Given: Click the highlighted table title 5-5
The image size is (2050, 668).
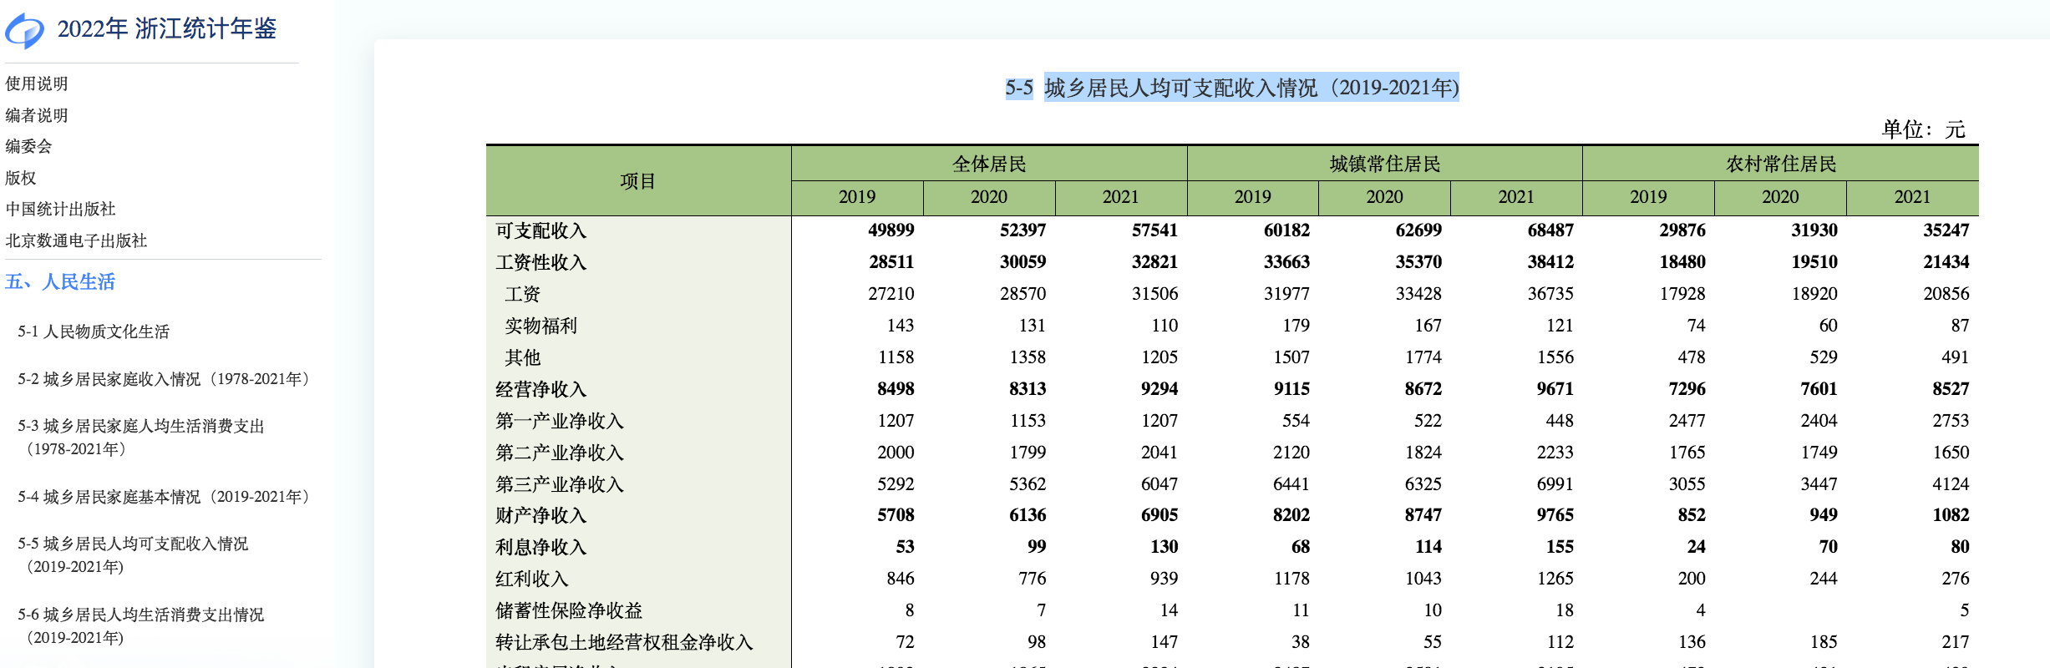Looking at the screenshot, I should click(x=1232, y=88).
